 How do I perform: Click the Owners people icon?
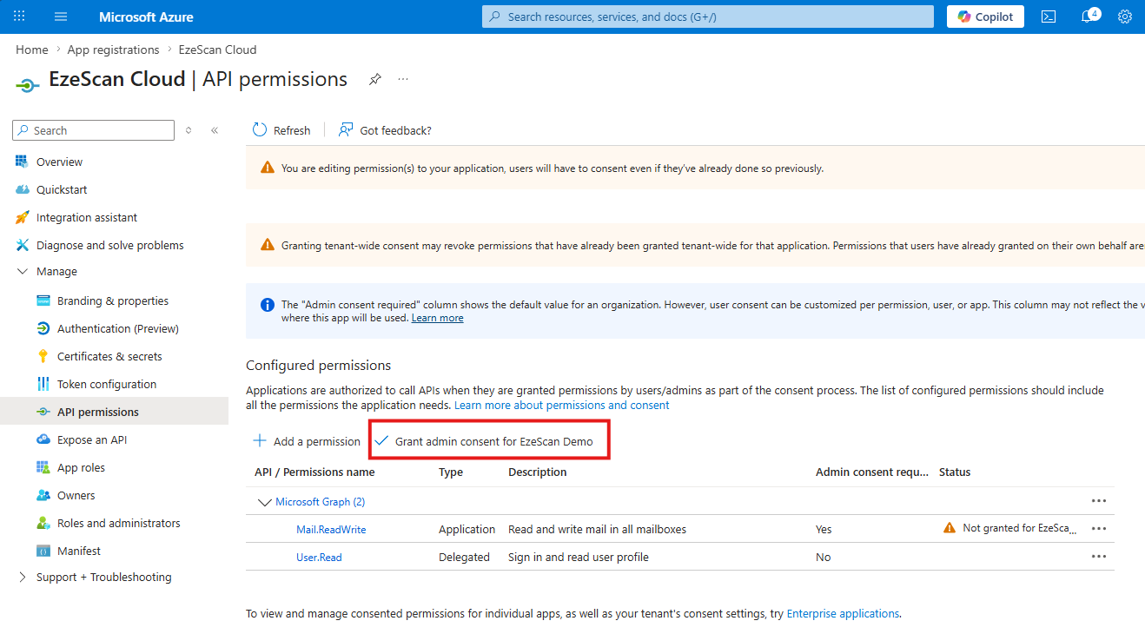43,495
